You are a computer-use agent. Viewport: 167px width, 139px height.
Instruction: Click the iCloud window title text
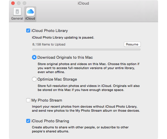click(83, 3)
